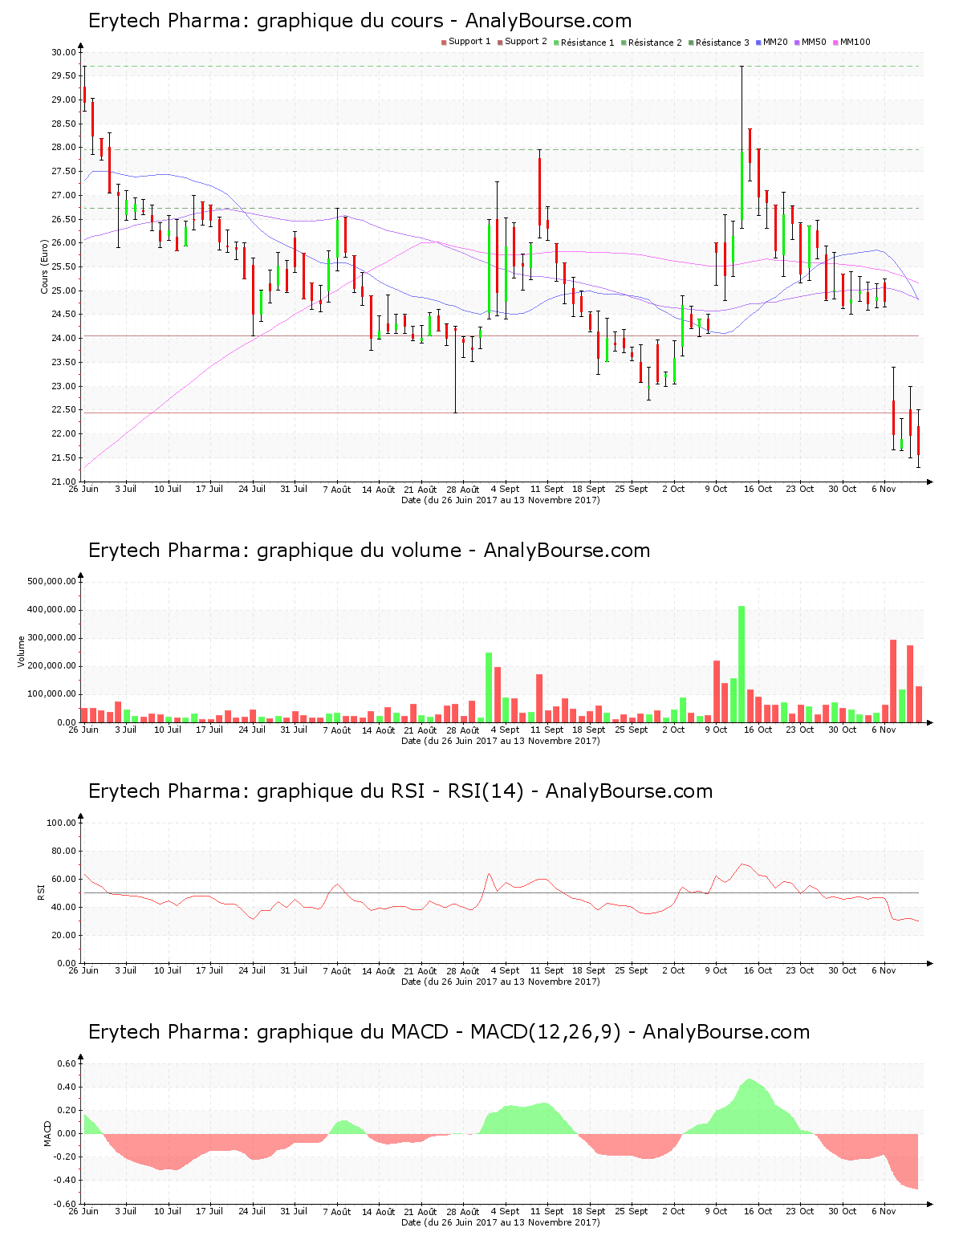963x1244 pixels.
Task: Click the MM100 pink legend square
Action: click(835, 43)
